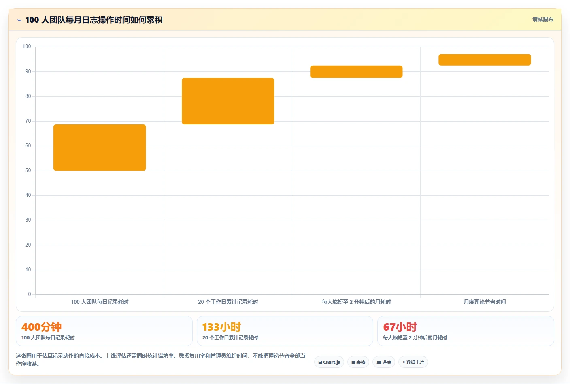Click the 数据卡片 tag chip
This screenshot has width=570, height=384.
tap(413, 362)
